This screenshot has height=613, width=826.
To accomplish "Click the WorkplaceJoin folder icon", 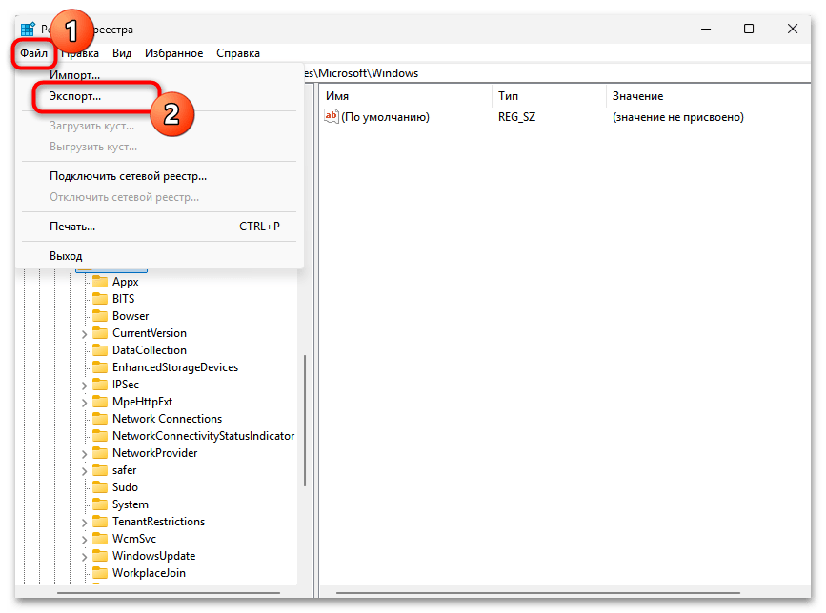I will pos(100,573).
